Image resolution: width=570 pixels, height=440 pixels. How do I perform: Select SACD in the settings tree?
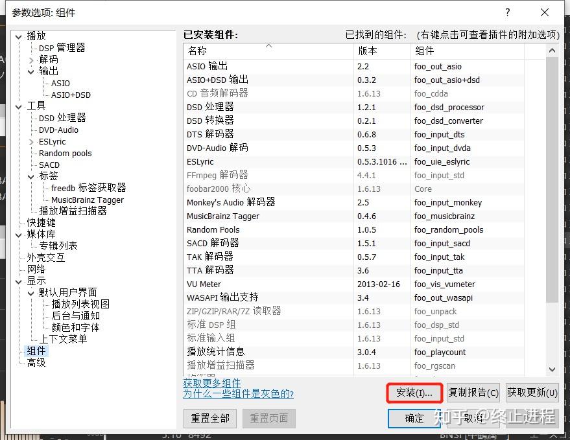pos(48,165)
